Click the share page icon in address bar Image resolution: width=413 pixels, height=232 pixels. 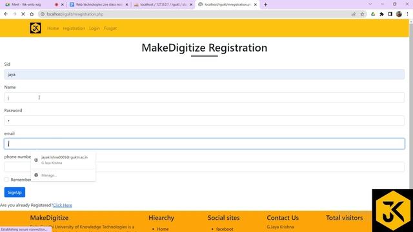[x=354, y=14]
